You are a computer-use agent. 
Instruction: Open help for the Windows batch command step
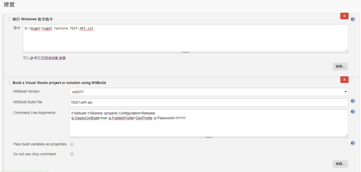[x=353, y=19]
